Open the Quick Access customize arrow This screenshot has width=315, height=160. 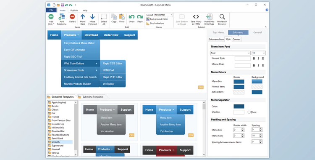pos(76,5)
